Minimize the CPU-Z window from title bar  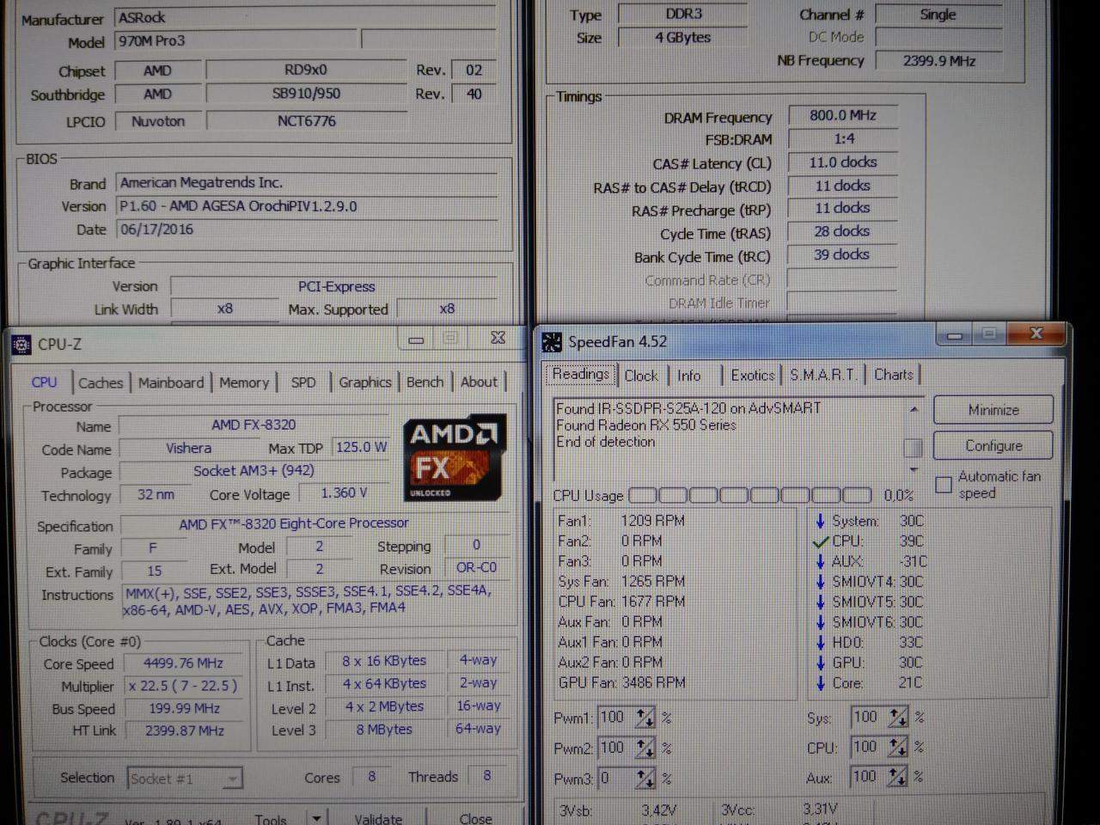point(416,339)
